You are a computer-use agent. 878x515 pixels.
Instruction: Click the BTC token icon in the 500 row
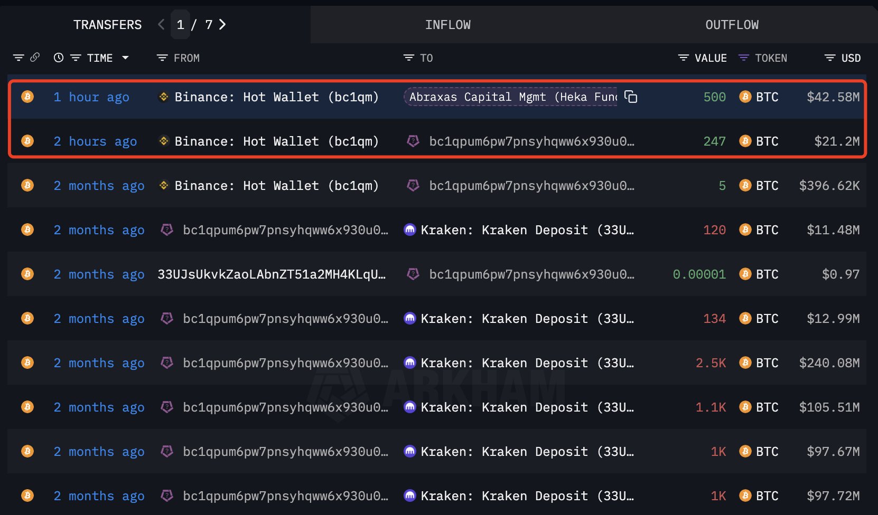(745, 97)
